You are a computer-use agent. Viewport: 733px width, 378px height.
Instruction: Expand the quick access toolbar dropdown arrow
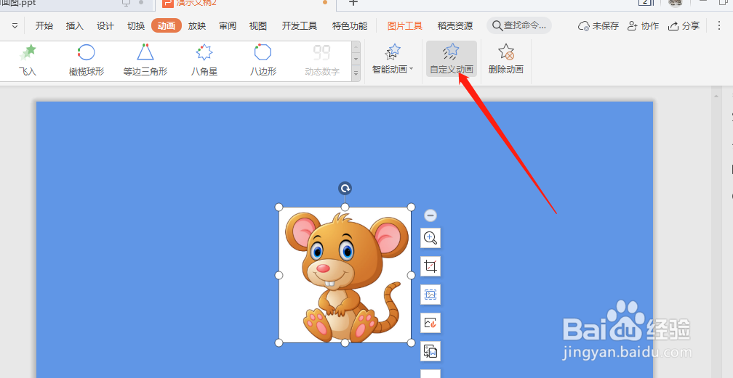(x=15, y=25)
